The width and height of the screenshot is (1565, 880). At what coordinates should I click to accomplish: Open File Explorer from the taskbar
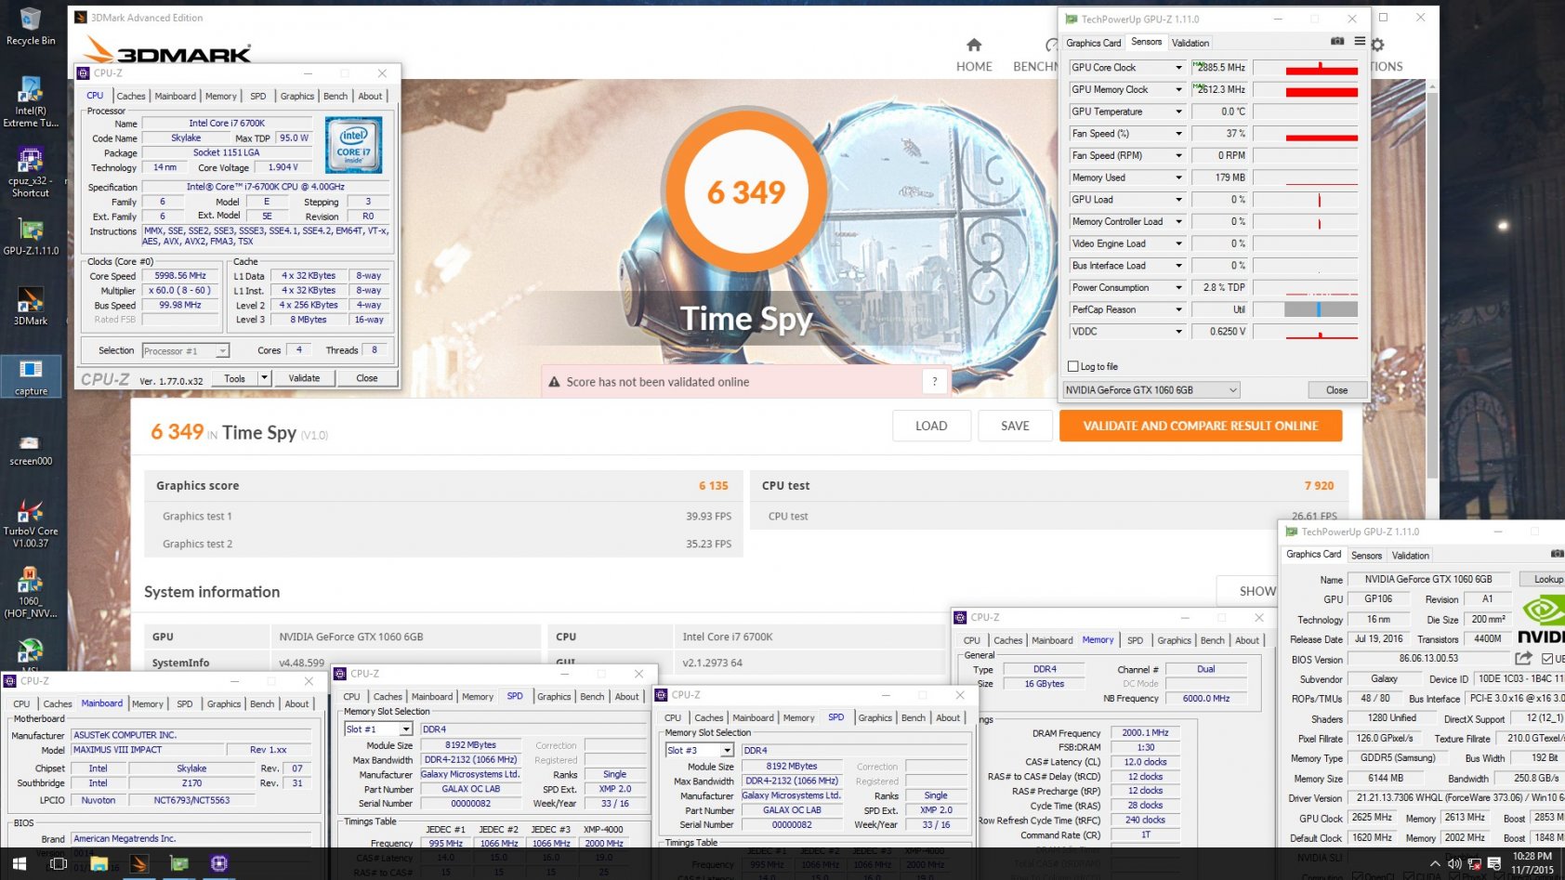(99, 864)
